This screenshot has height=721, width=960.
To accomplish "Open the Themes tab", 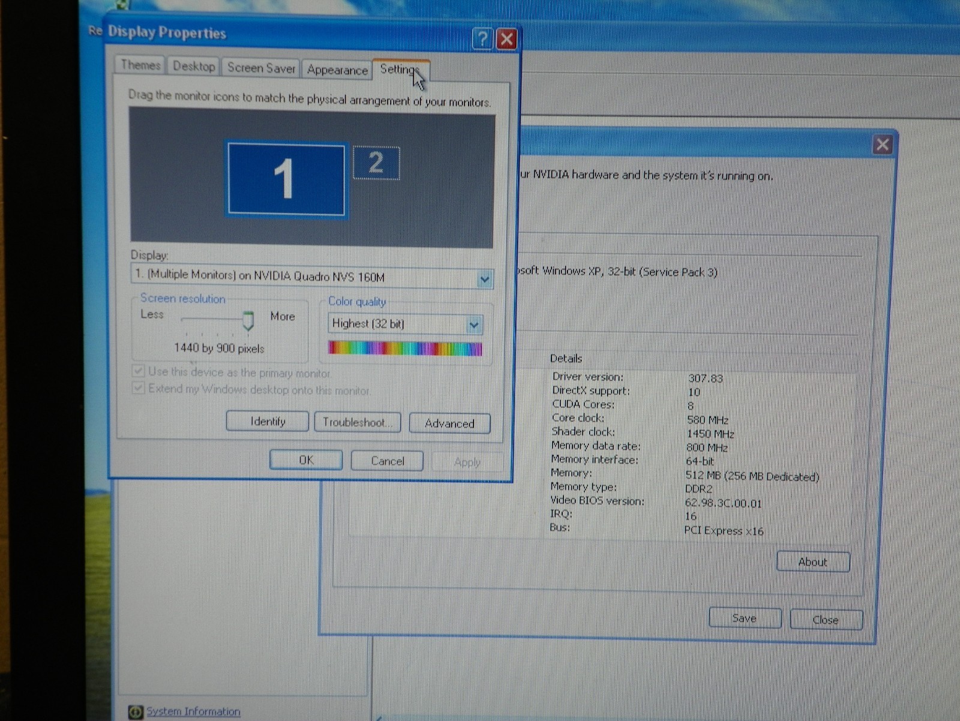I will 140,65.
